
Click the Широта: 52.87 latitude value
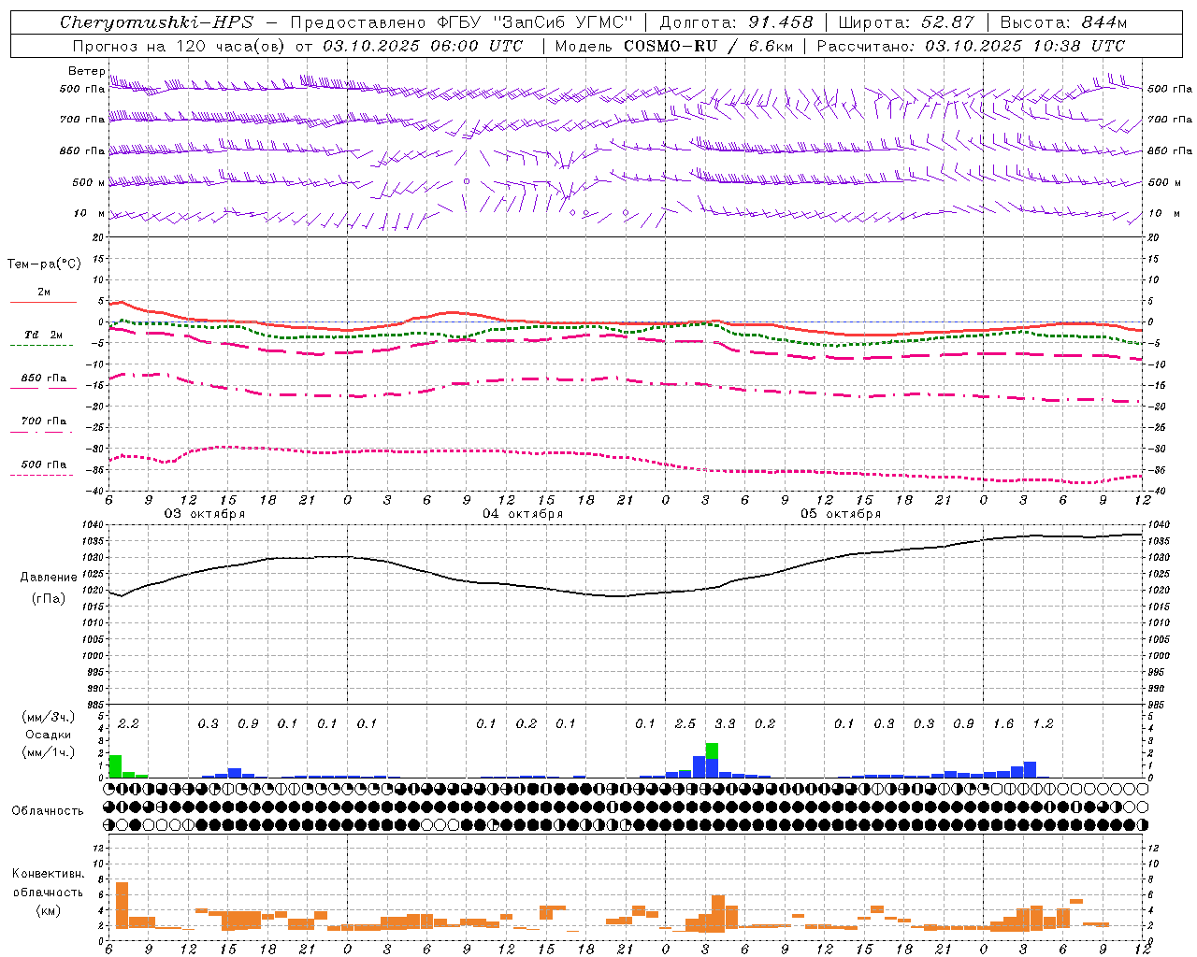click(906, 22)
